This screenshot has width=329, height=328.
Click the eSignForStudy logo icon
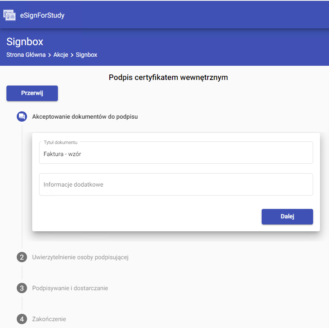[x=9, y=15]
